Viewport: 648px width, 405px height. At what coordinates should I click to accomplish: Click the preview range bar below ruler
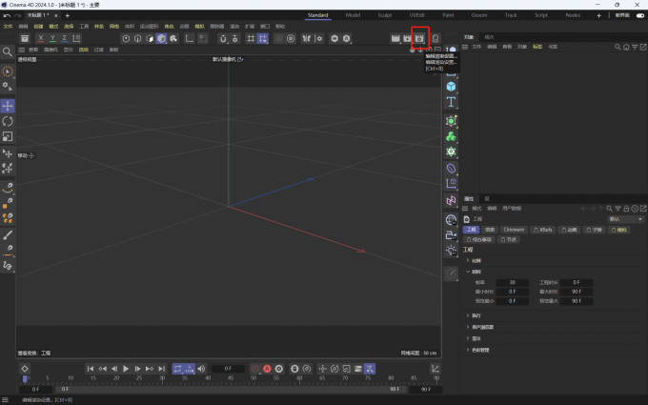pyautogui.click(x=231, y=390)
